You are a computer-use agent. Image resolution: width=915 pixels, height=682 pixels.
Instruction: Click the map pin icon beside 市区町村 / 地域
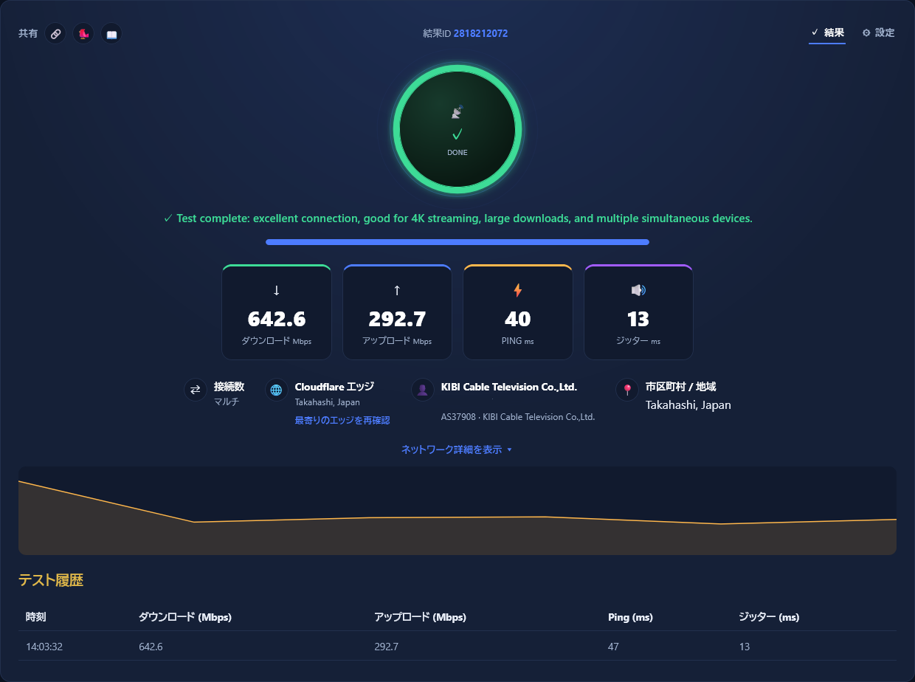[627, 390]
